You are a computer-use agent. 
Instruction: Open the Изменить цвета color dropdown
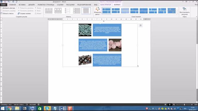coord(98,11)
